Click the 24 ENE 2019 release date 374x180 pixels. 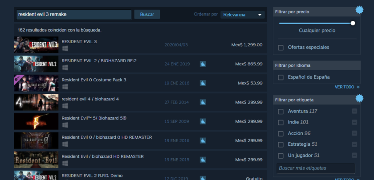click(x=177, y=64)
